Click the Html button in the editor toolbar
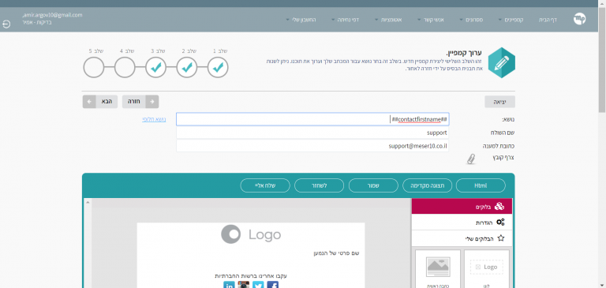 [481, 185]
